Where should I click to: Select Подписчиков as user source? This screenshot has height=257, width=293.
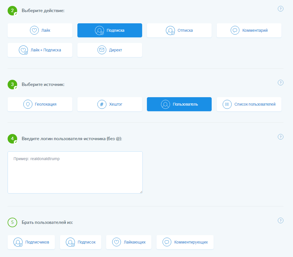31,242
